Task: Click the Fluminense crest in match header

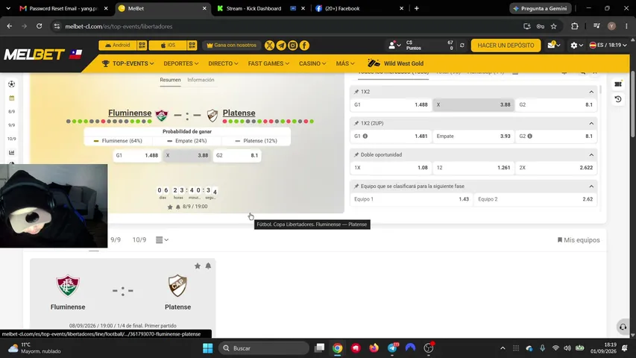Action: [162, 116]
